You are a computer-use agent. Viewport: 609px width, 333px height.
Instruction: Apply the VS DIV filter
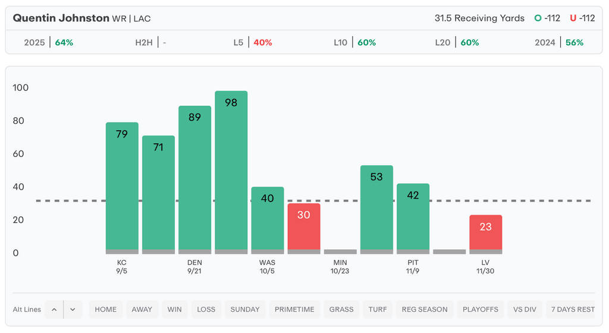coord(525,309)
